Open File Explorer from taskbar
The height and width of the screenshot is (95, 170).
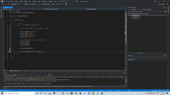pyautogui.click(x=45, y=93)
